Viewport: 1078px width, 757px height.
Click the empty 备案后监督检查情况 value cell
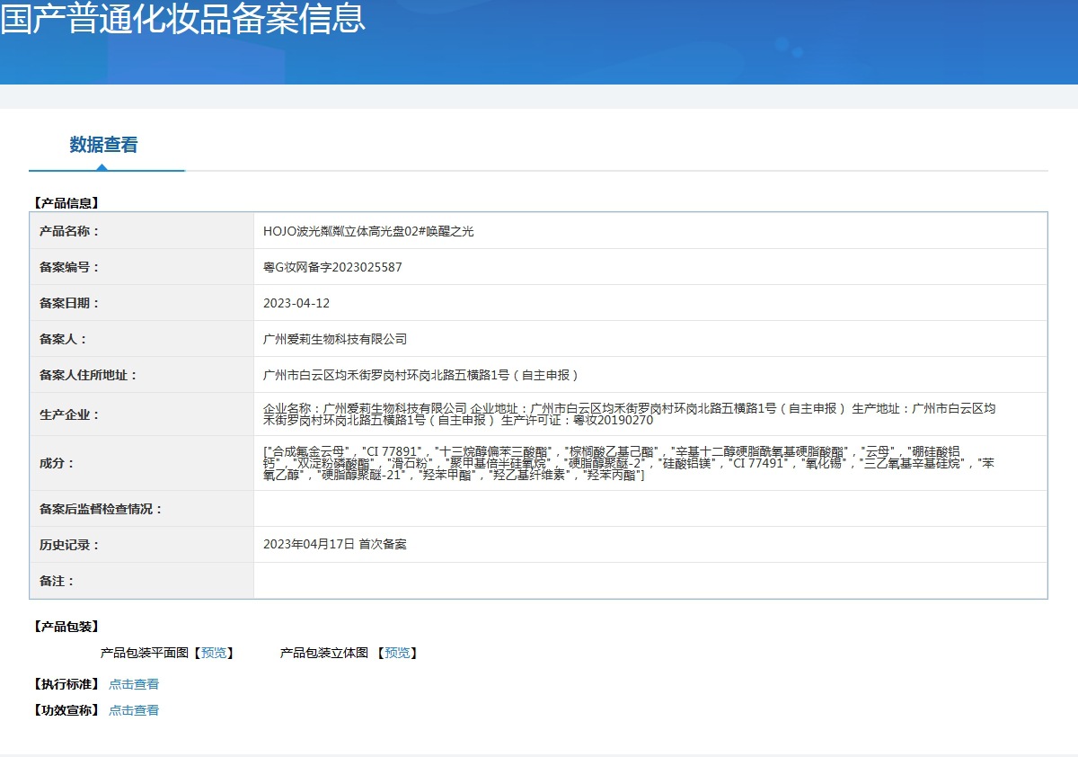tap(650, 509)
